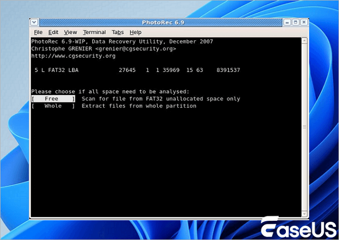Select the Free scan option

[53, 98]
